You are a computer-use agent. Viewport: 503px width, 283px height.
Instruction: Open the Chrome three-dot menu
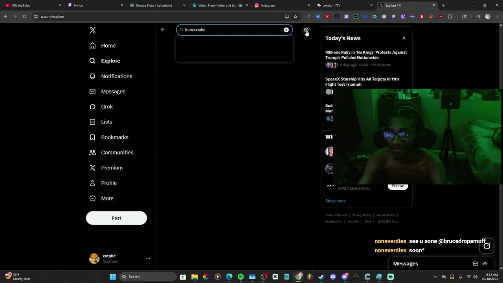coord(497,17)
